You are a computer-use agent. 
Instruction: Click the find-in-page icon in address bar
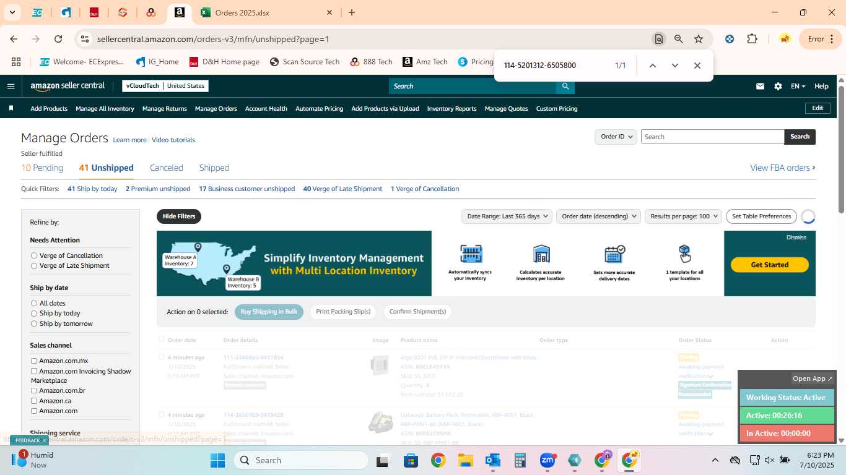658,39
